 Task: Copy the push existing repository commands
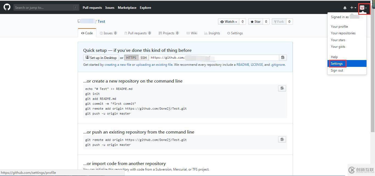click(x=282, y=139)
